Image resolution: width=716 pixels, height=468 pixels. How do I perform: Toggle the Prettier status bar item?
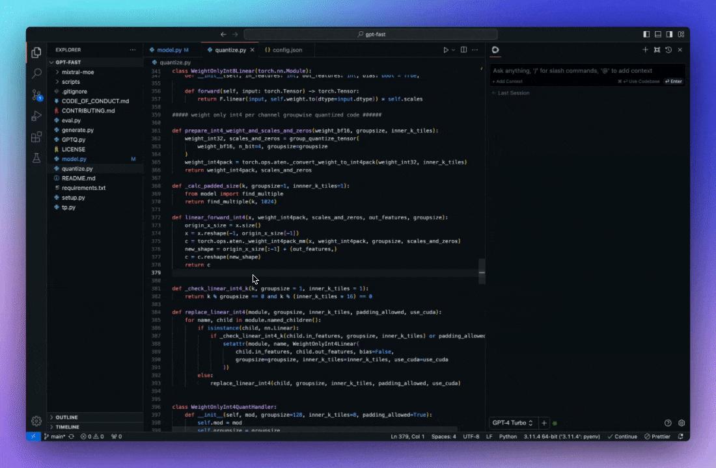(x=659, y=436)
